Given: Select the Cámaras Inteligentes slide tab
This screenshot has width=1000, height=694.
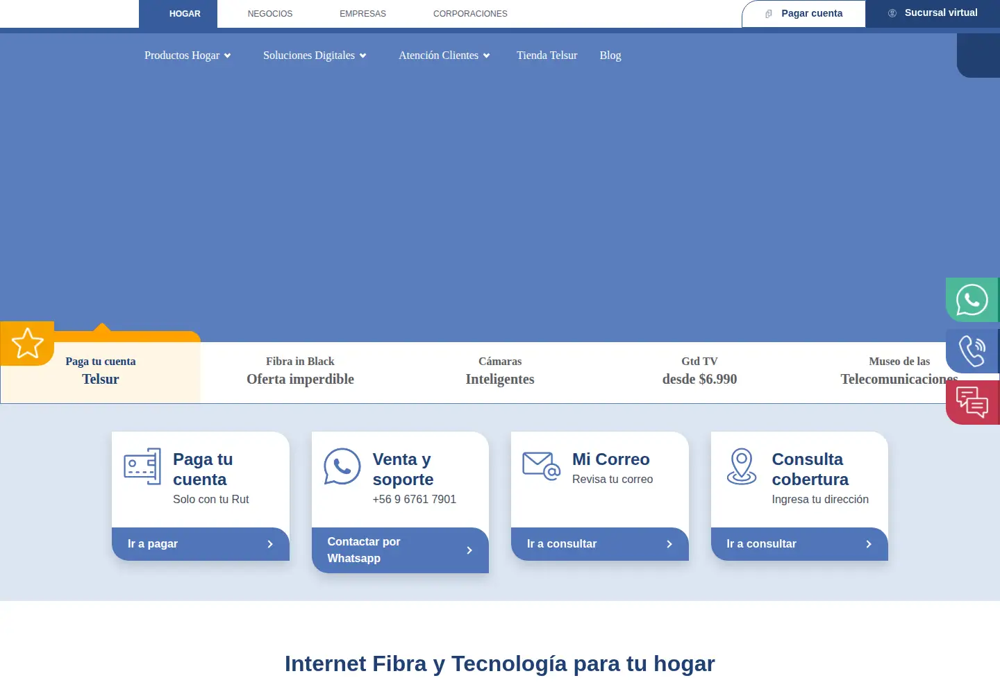Looking at the screenshot, I should 500,371.
